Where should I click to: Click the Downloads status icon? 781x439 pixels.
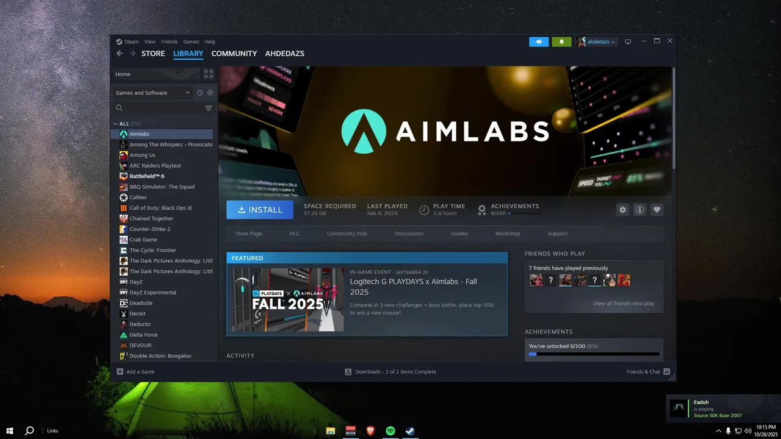click(348, 371)
